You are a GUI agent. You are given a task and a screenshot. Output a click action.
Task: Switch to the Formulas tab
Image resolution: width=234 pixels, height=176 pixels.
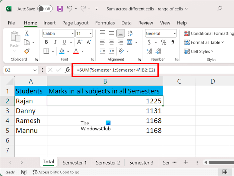point(105,23)
